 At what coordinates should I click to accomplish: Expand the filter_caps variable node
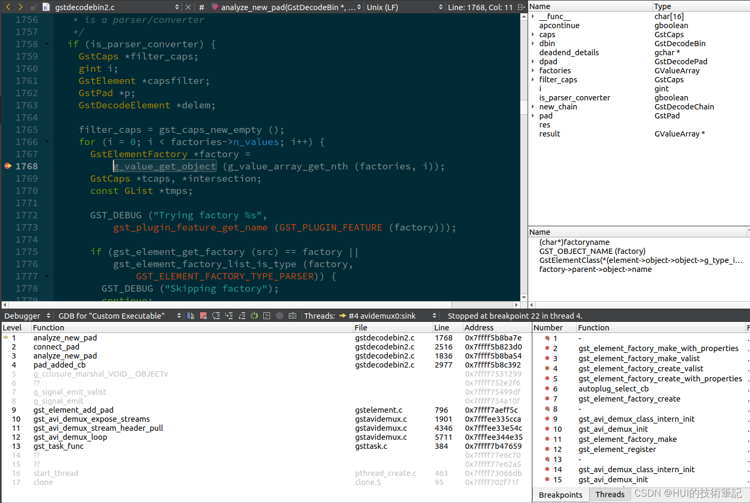[x=533, y=80]
